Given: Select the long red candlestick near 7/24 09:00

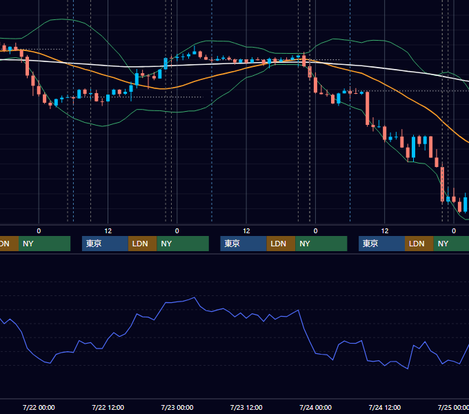Looking at the screenshot, I should [x=368, y=108].
